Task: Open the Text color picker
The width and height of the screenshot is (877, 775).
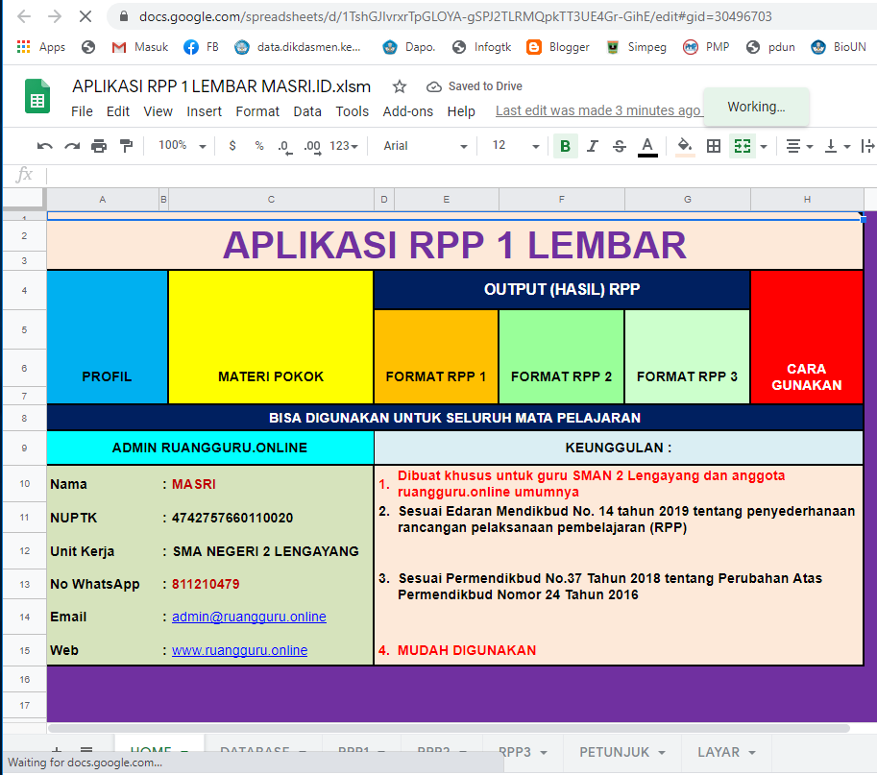Action: (646, 146)
